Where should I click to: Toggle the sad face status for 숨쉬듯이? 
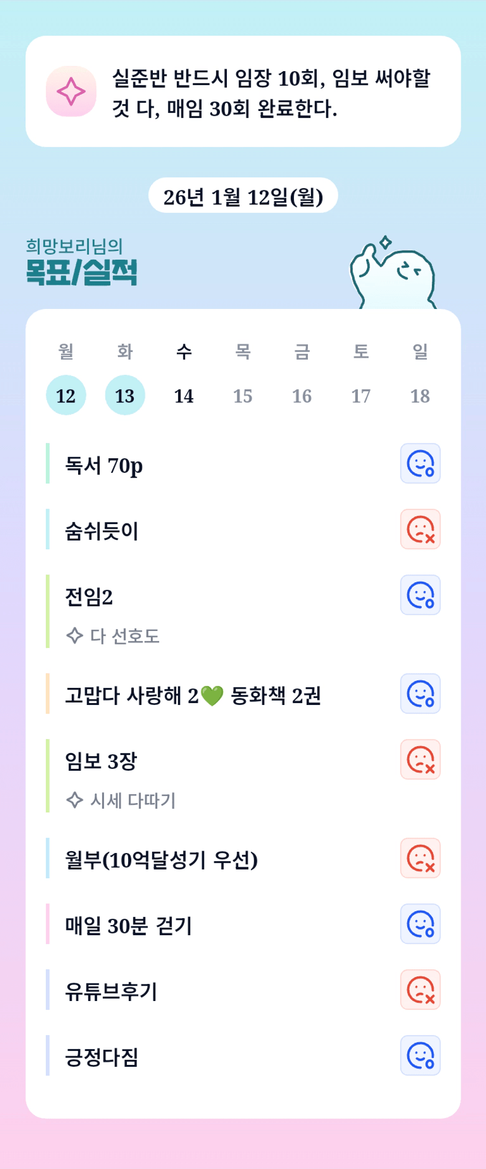point(420,529)
